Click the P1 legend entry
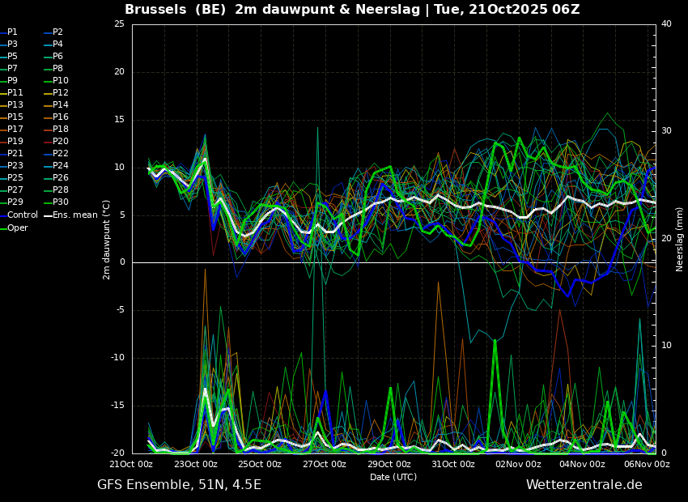 [12, 32]
